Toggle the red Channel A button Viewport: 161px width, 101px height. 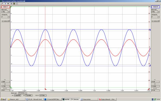click(x=5, y=7)
